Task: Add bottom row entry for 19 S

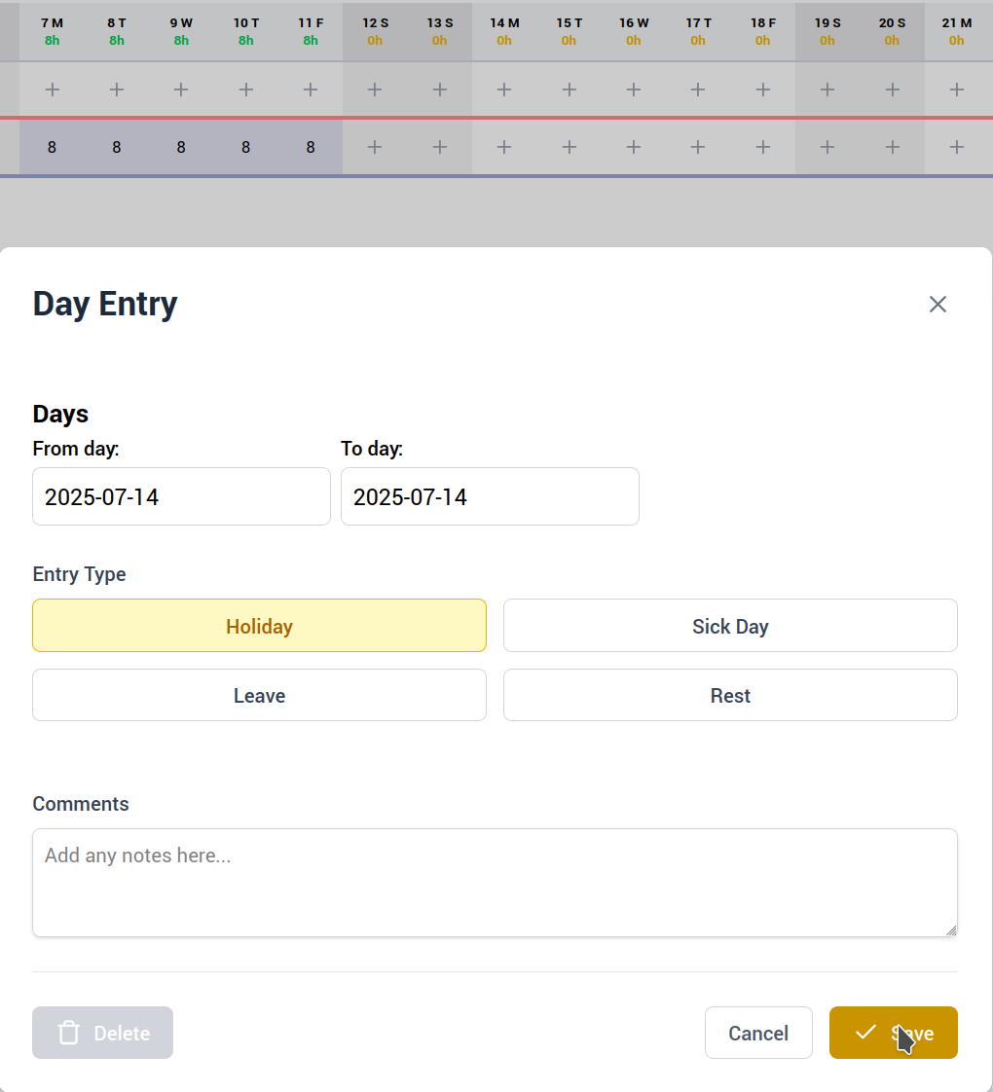Action: (x=827, y=147)
